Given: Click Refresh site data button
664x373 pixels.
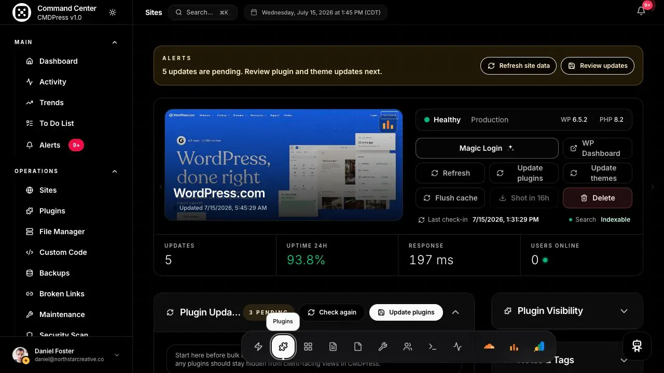Looking at the screenshot, I should point(518,66).
